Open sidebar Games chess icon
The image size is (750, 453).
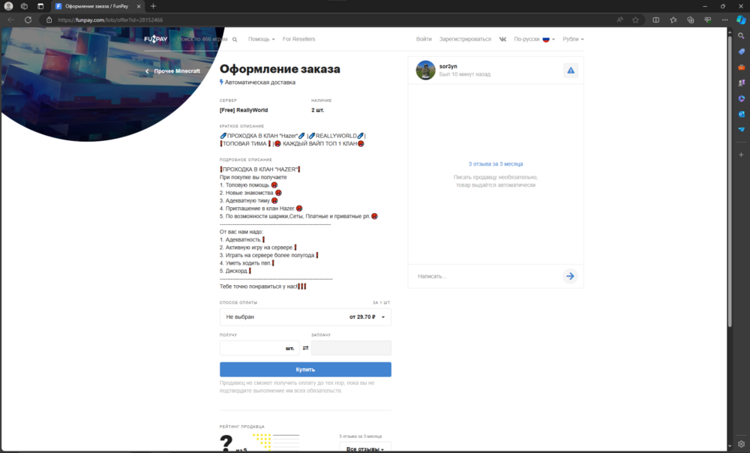742,82
